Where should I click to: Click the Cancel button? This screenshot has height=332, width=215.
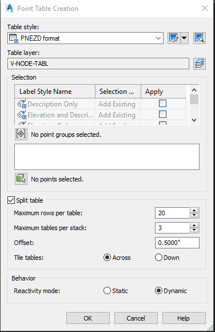click(x=136, y=318)
